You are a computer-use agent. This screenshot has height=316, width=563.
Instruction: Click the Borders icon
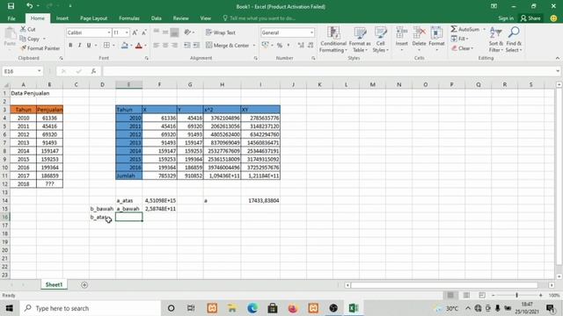106,46
